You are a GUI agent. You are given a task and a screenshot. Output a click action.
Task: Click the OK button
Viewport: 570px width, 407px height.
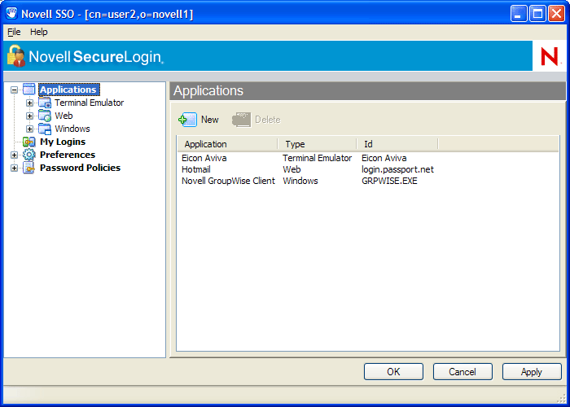pos(393,372)
